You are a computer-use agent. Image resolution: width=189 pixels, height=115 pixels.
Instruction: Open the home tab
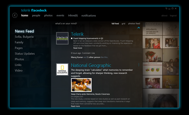click(x=25, y=15)
